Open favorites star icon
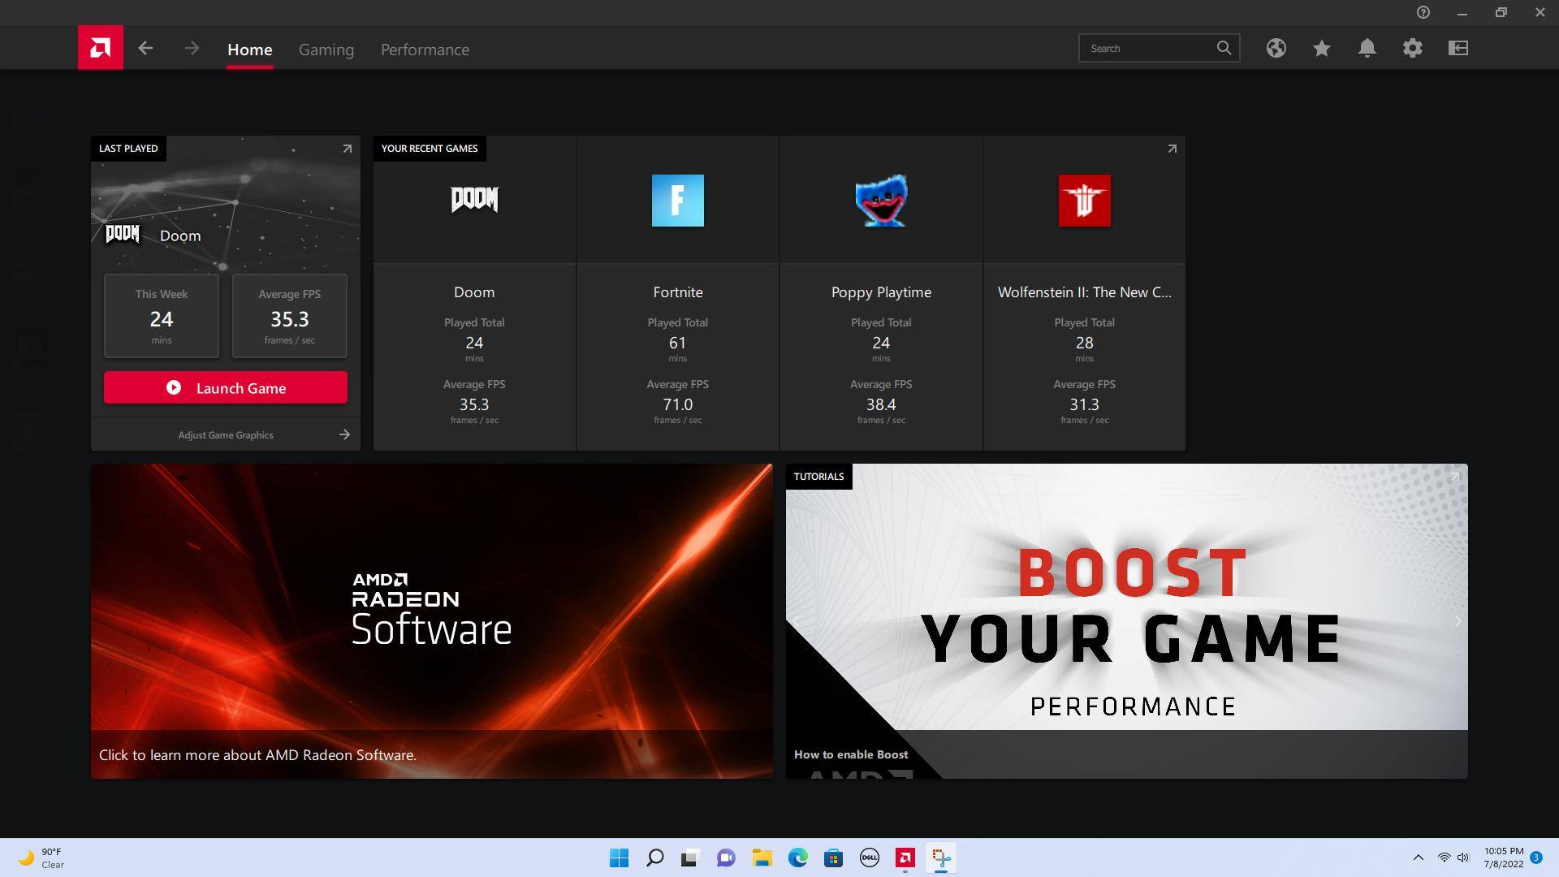 click(1321, 49)
